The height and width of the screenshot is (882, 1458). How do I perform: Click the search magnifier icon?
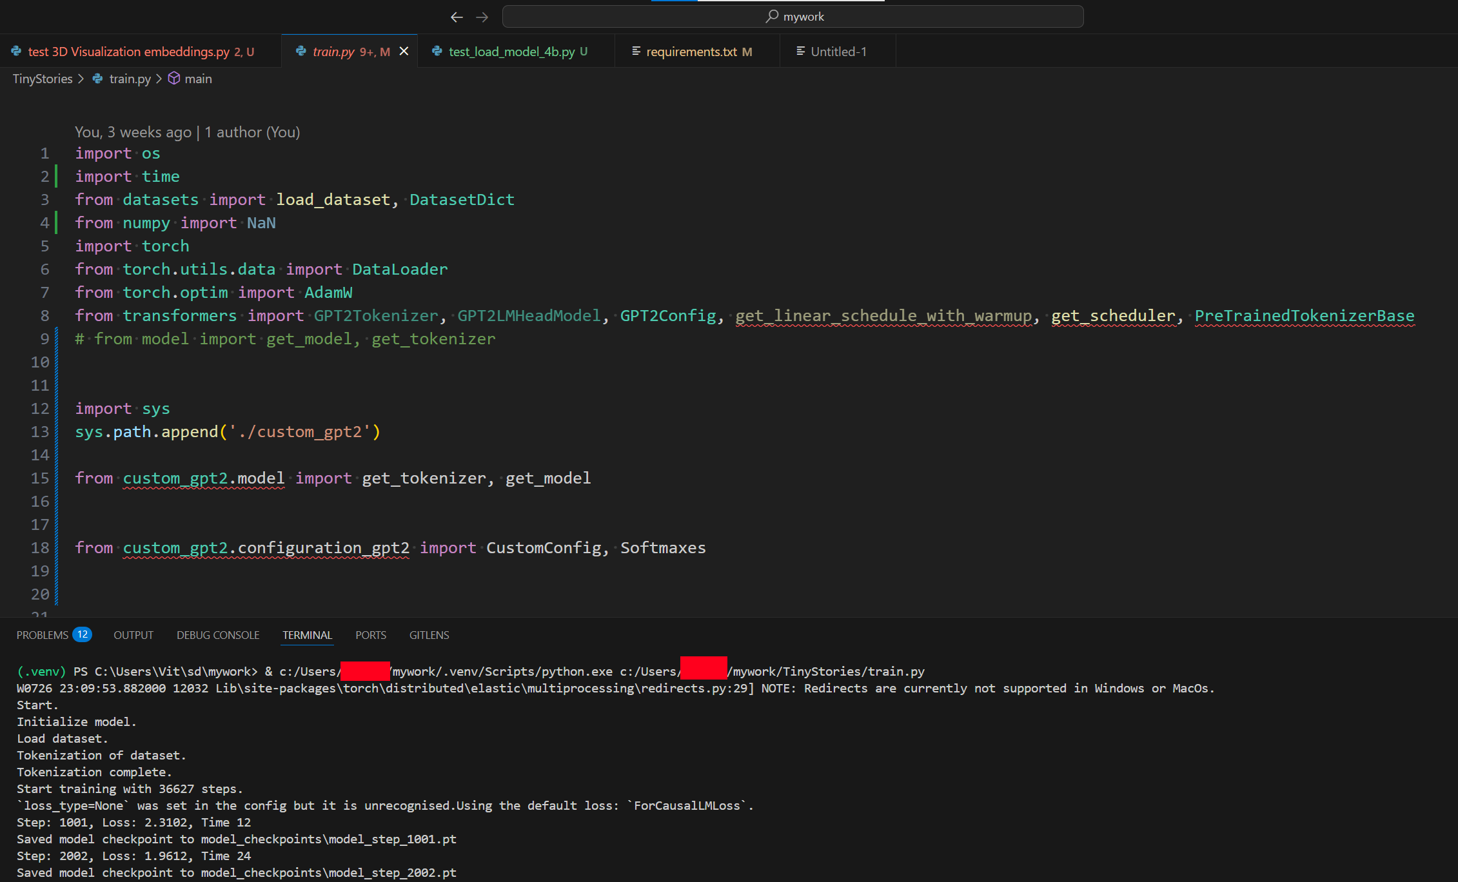771,16
